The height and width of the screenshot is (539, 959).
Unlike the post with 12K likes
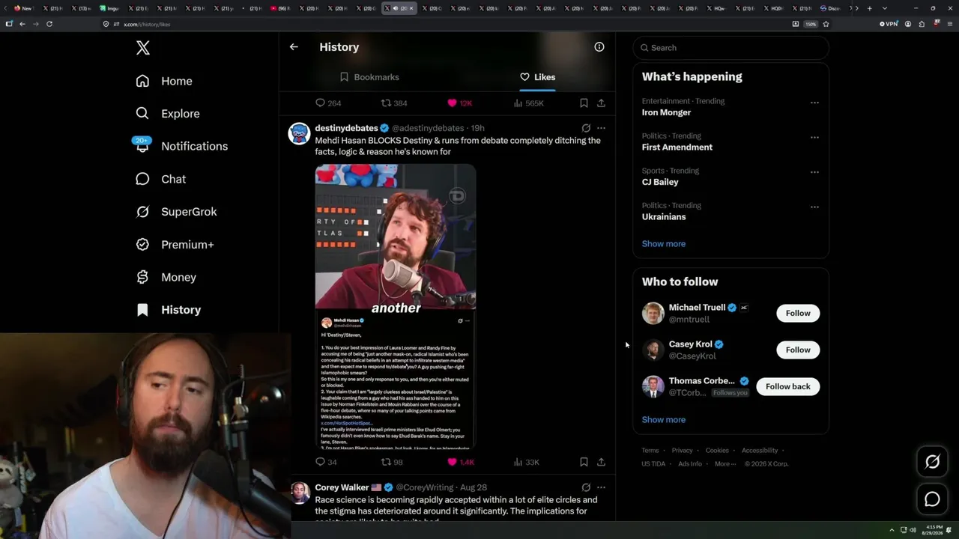pyautogui.click(x=459, y=103)
